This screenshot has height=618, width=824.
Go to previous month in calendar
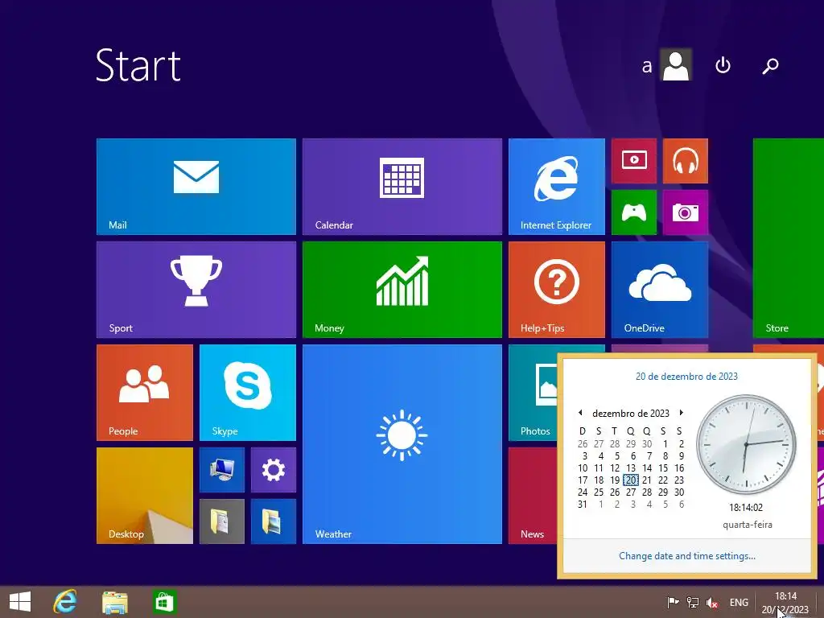[x=580, y=413]
